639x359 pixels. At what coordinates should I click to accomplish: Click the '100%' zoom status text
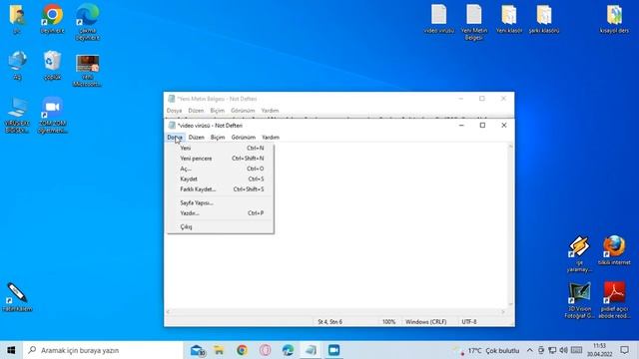(x=388, y=322)
